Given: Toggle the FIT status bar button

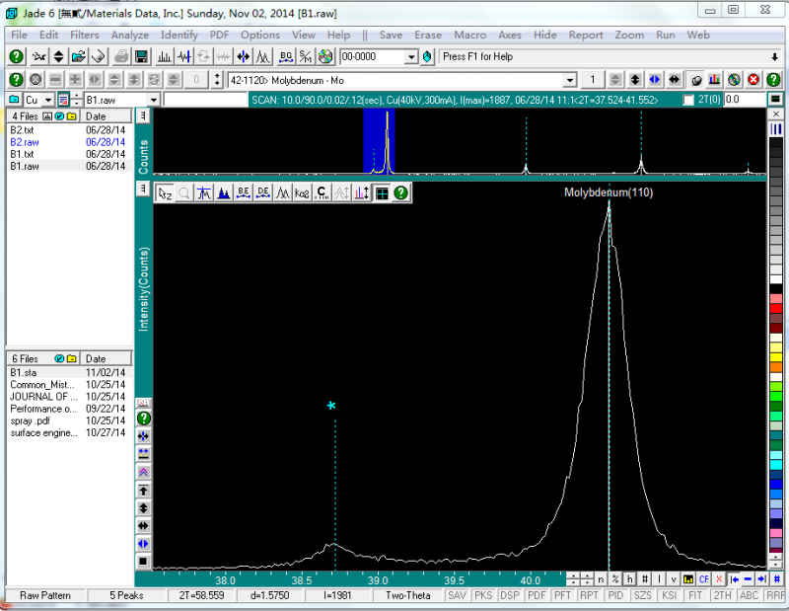Looking at the screenshot, I should [696, 596].
